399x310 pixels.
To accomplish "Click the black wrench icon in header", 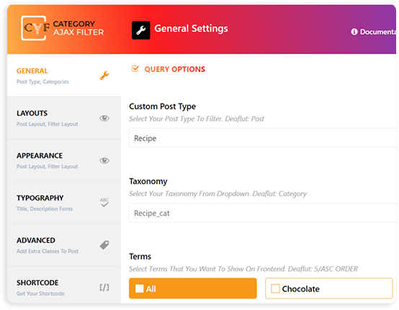I will click(140, 30).
